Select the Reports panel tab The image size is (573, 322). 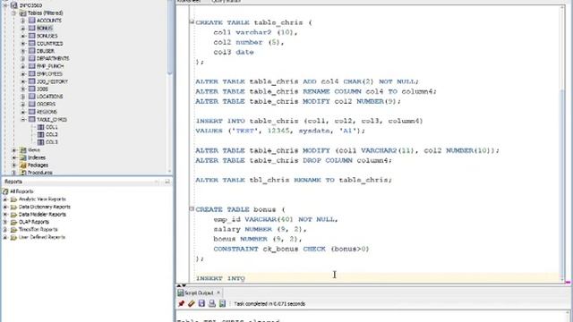[x=13, y=182]
